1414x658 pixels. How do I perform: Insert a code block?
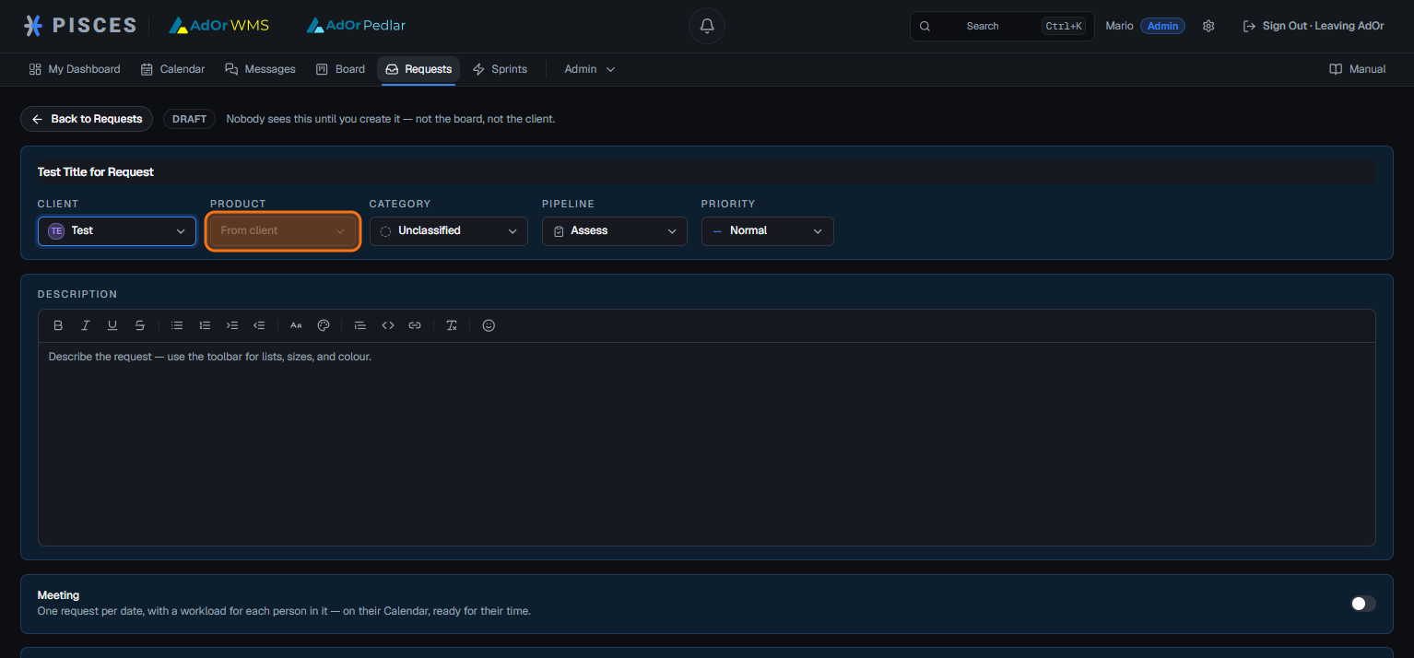388,325
